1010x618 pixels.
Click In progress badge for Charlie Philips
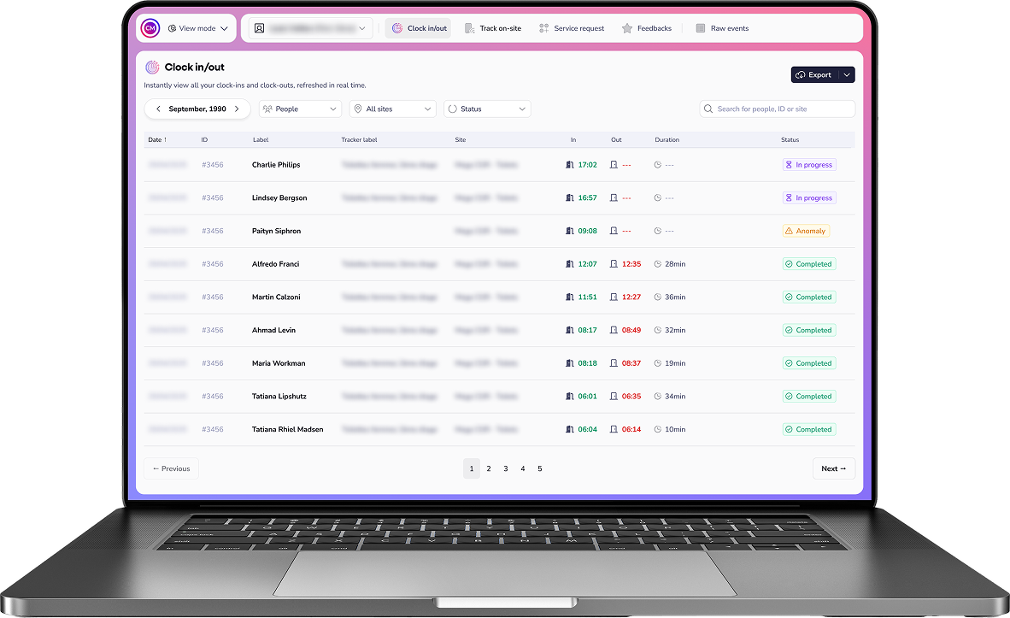pyautogui.click(x=809, y=165)
